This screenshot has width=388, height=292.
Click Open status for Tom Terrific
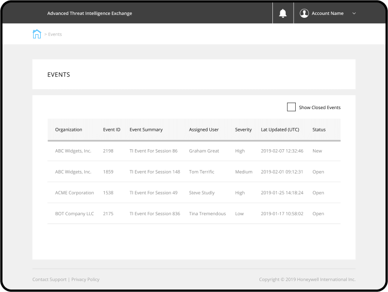pyautogui.click(x=318, y=172)
